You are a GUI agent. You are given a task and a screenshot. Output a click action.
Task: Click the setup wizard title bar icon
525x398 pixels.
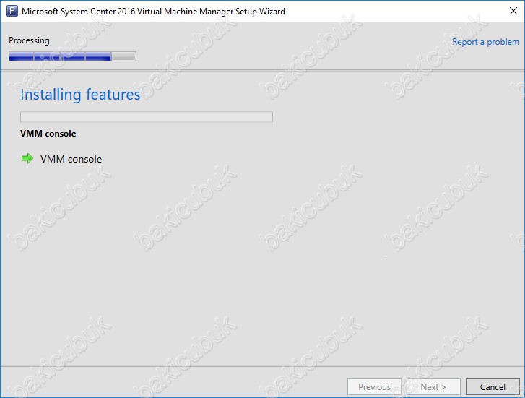[12, 11]
